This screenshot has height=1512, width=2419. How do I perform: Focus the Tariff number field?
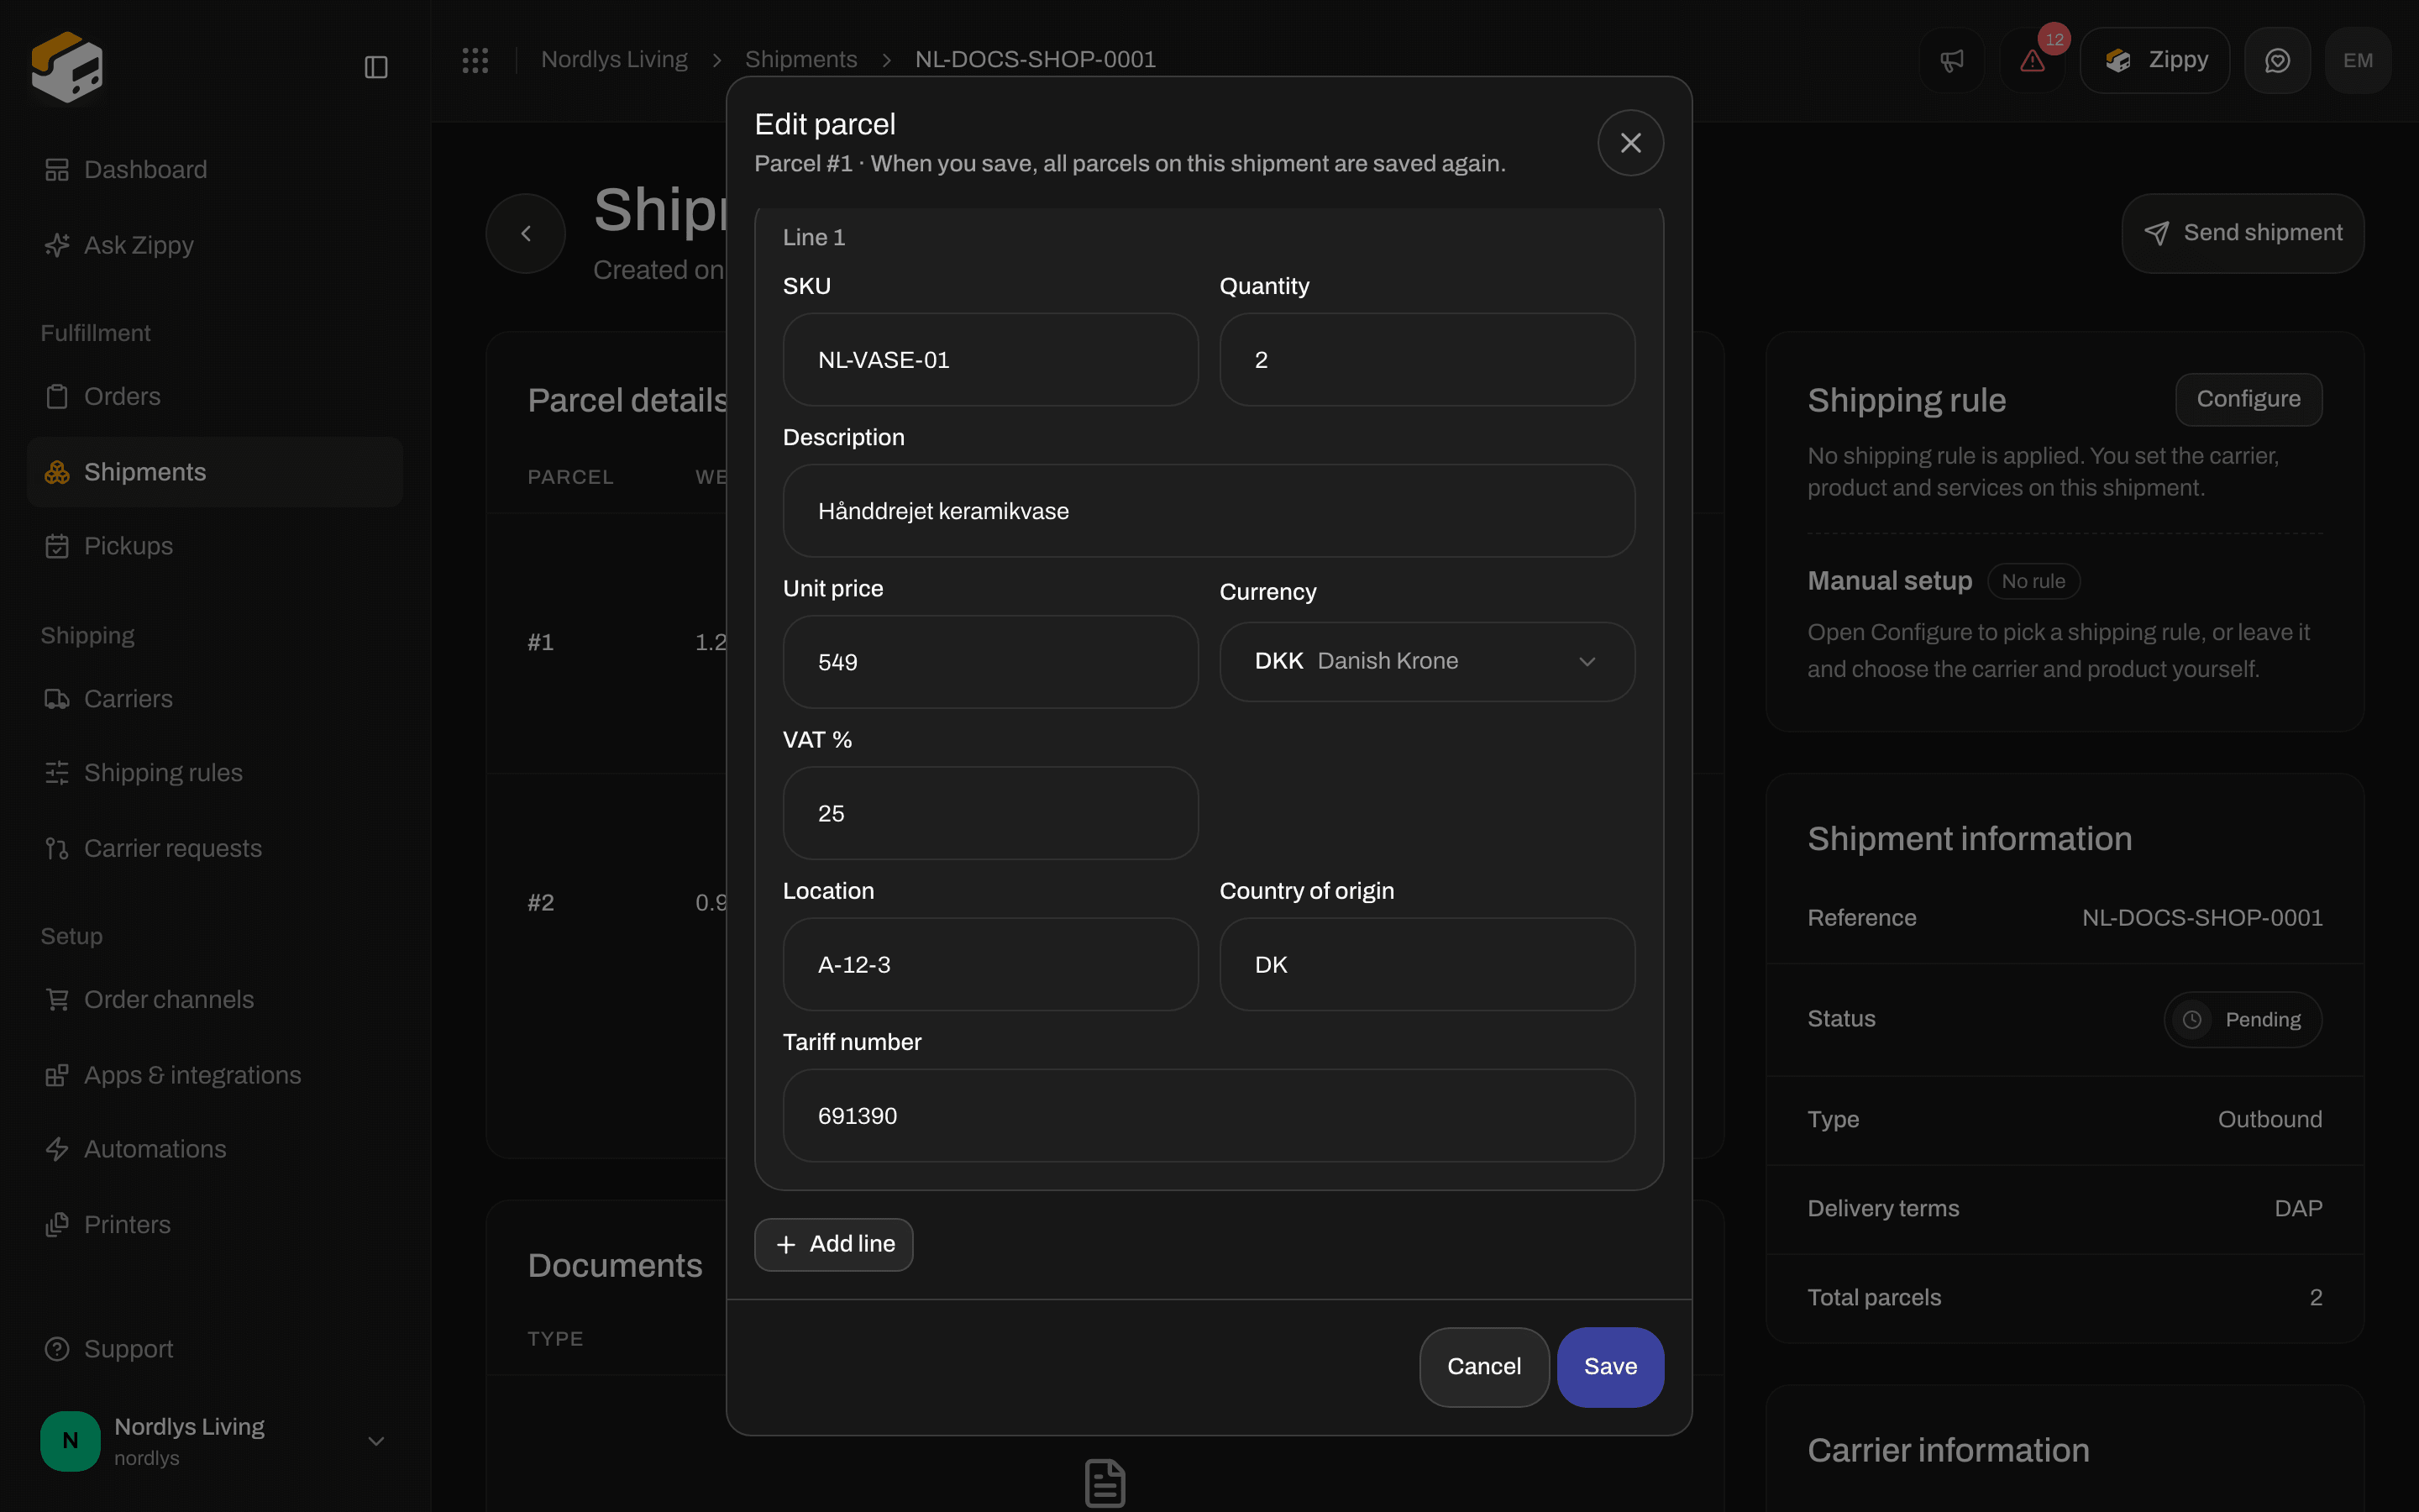pyautogui.click(x=1209, y=1115)
